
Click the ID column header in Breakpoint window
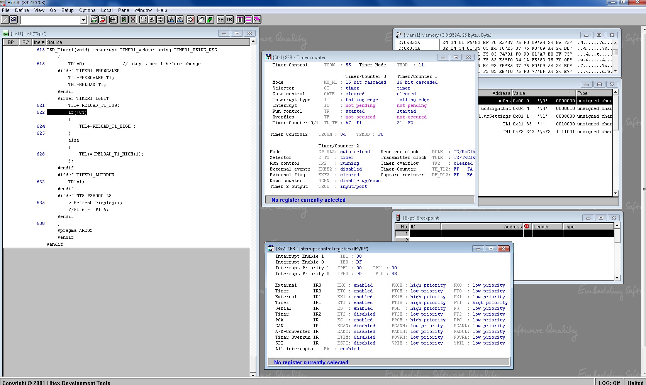click(x=425, y=226)
